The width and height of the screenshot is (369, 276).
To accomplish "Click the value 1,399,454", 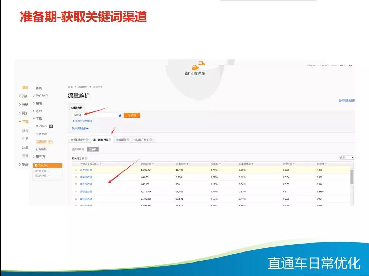I will (x=146, y=170).
